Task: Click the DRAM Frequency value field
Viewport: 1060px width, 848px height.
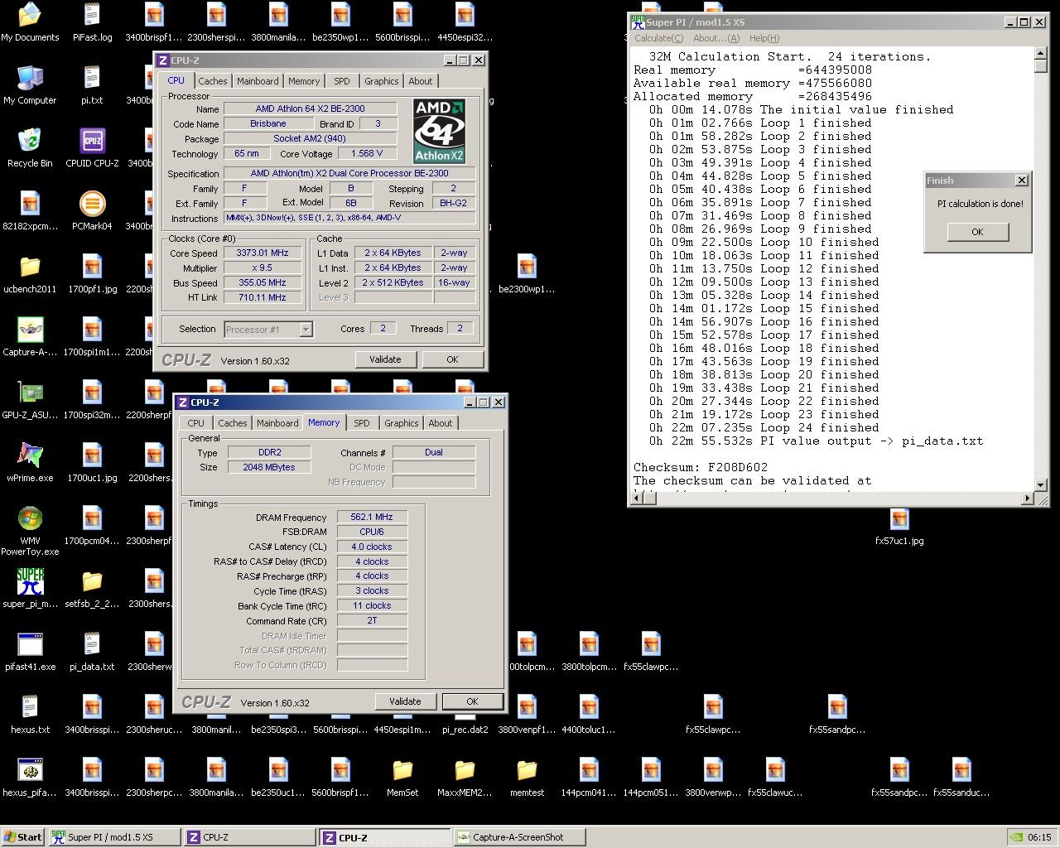Action: click(372, 517)
